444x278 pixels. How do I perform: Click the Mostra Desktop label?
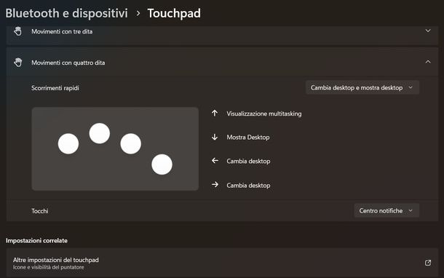[x=248, y=138]
